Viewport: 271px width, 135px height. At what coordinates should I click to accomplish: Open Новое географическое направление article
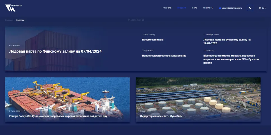pos(164,56)
